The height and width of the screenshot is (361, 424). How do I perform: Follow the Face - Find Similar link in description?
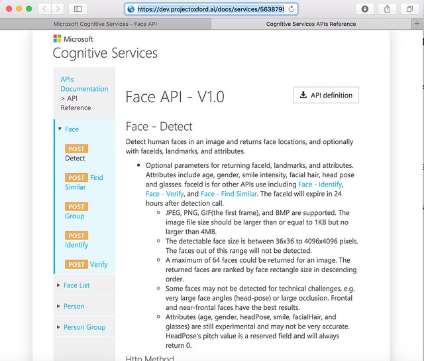tap(229, 194)
